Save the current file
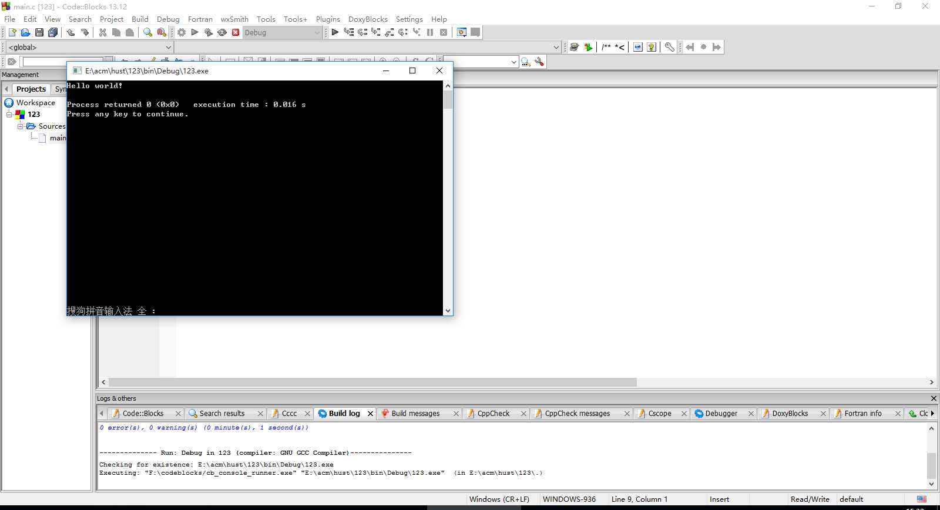This screenshot has height=510, width=940. [x=39, y=32]
